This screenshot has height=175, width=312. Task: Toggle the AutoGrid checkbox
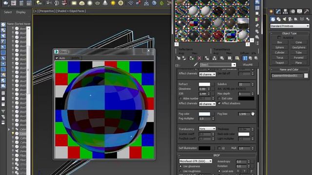(x=279, y=37)
